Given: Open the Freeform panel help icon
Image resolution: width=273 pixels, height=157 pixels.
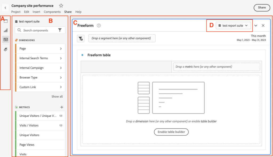Looking at the screenshot, I should 99,26.
